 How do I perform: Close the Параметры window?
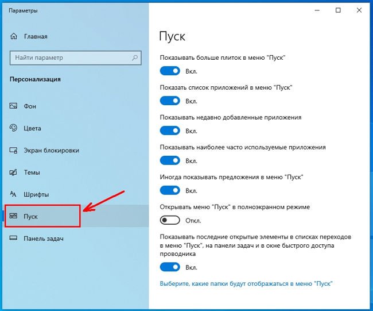pyautogui.click(x=359, y=10)
